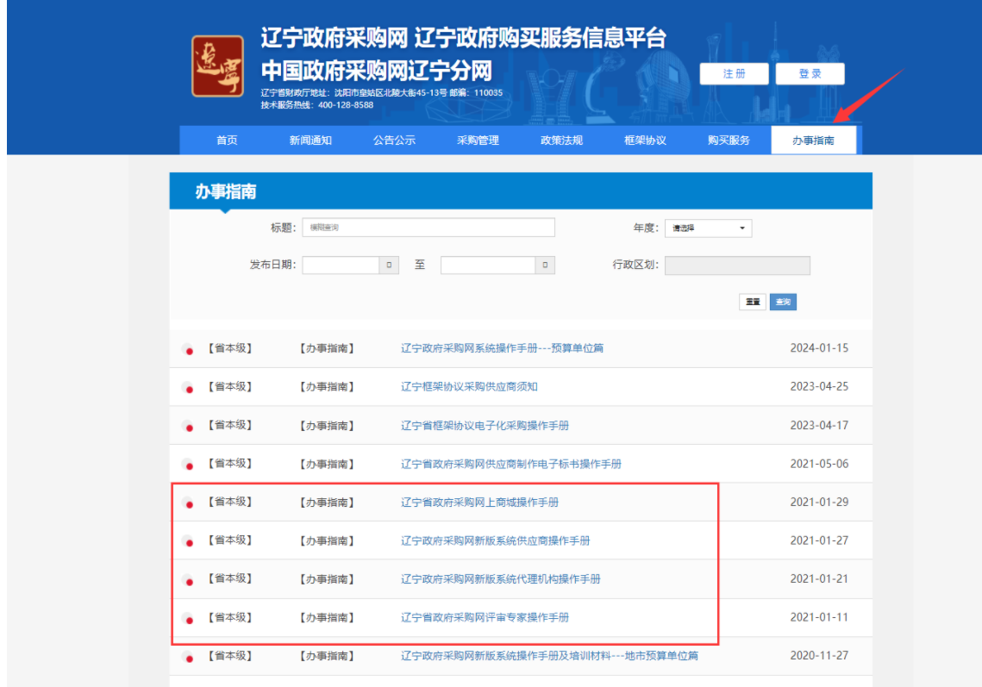Open the 行政区划 region selector field
Screen dimensions: 982x687
736,265
